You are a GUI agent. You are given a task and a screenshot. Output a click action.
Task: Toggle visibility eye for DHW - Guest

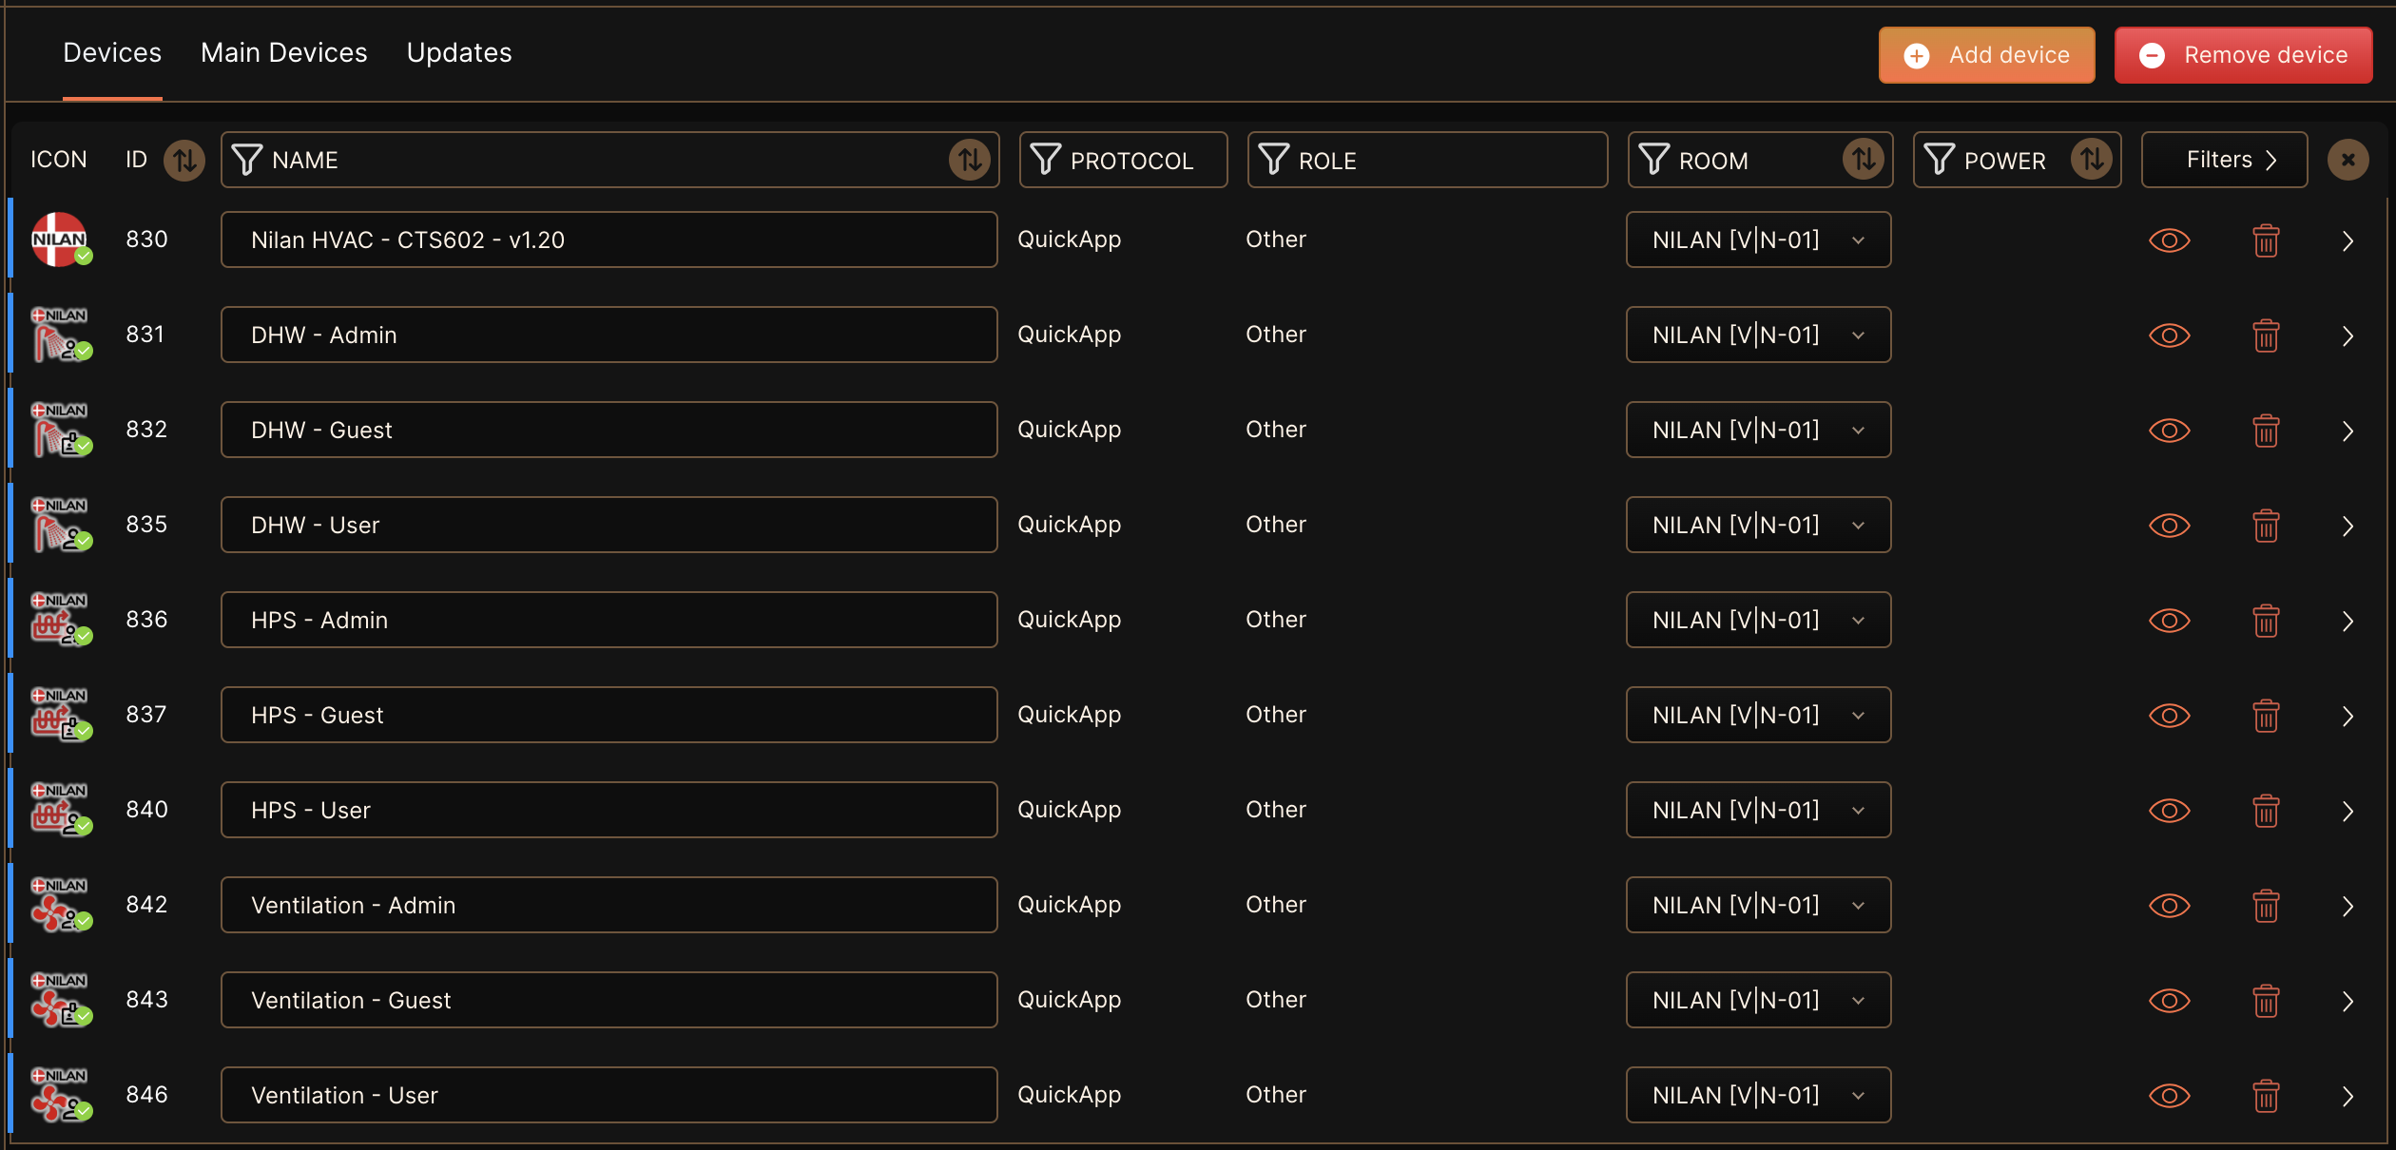click(x=2169, y=431)
